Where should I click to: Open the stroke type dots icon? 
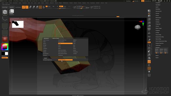5,19
